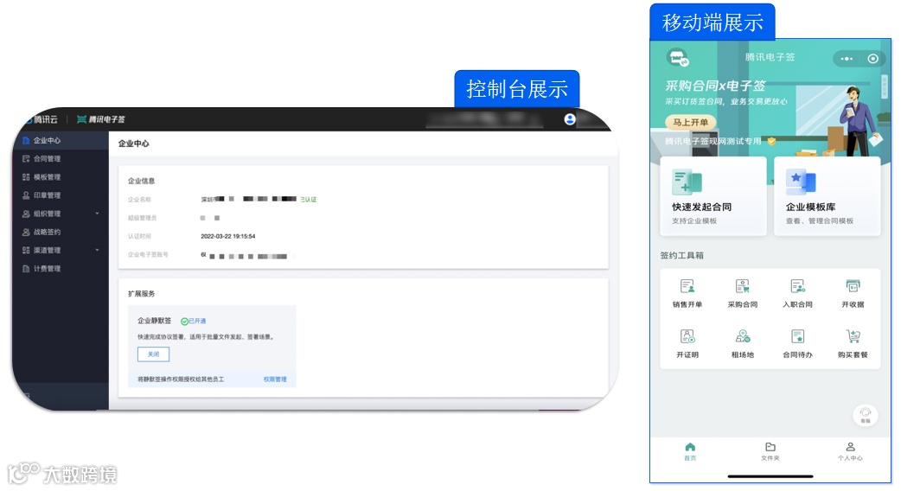Open 计费管理 in console sidebar

click(x=60, y=269)
